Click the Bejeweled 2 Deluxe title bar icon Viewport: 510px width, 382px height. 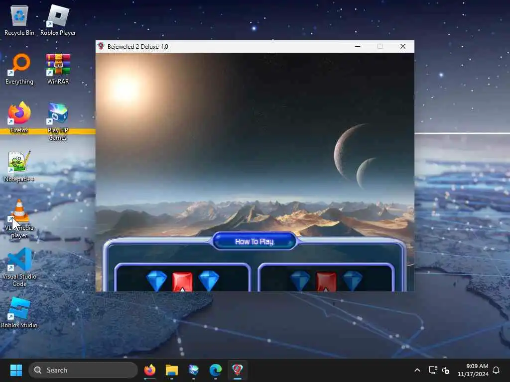101,46
